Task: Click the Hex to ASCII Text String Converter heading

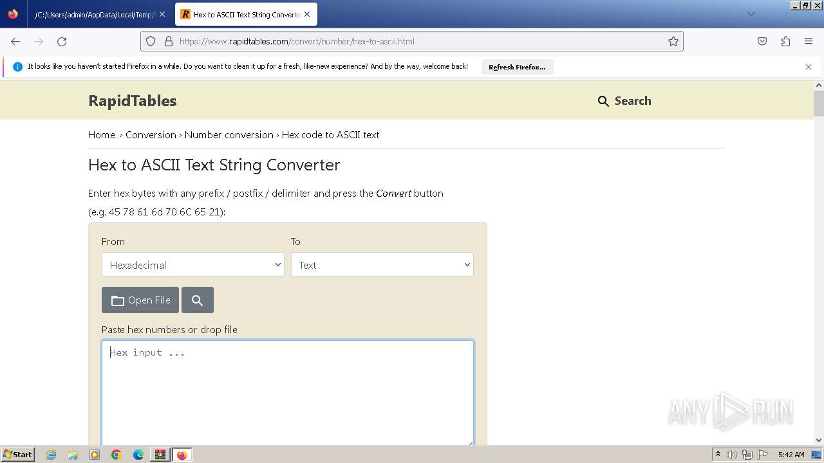Action: [214, 165]
